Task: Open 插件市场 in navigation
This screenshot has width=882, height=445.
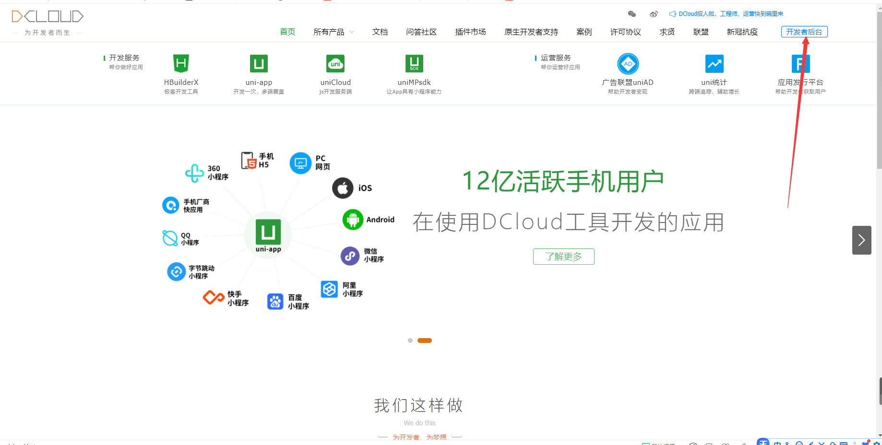Action: pos(470,32)
